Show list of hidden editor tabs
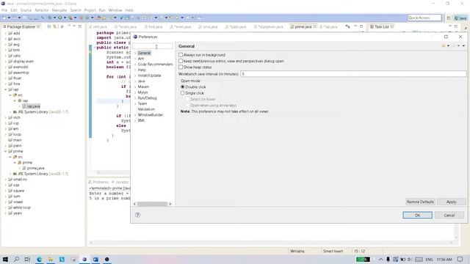470x264 pixels. (x=347, y=26)
